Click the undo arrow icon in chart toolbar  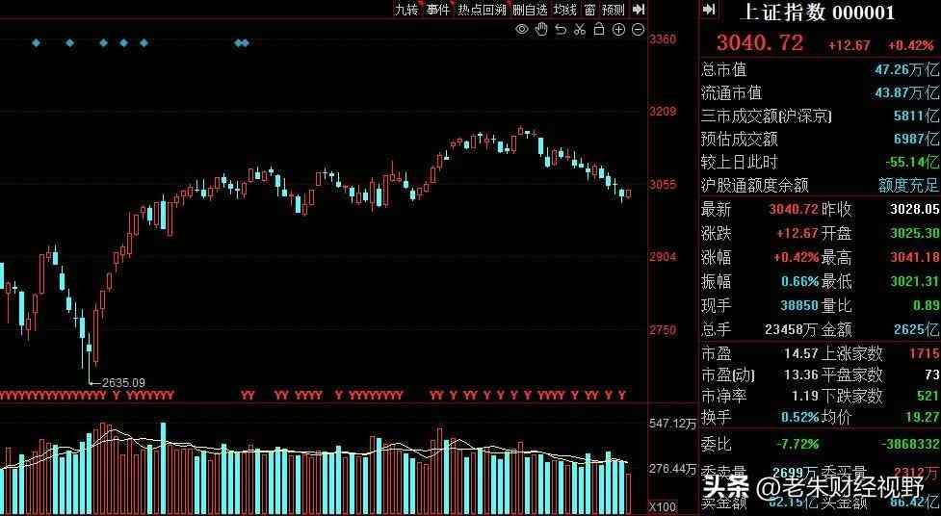point(561,30)
